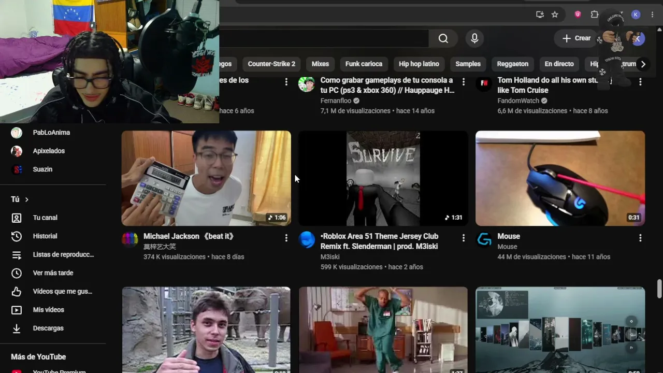Open the Mouse video title link
663x373 pixels.
tap(509, 236)
